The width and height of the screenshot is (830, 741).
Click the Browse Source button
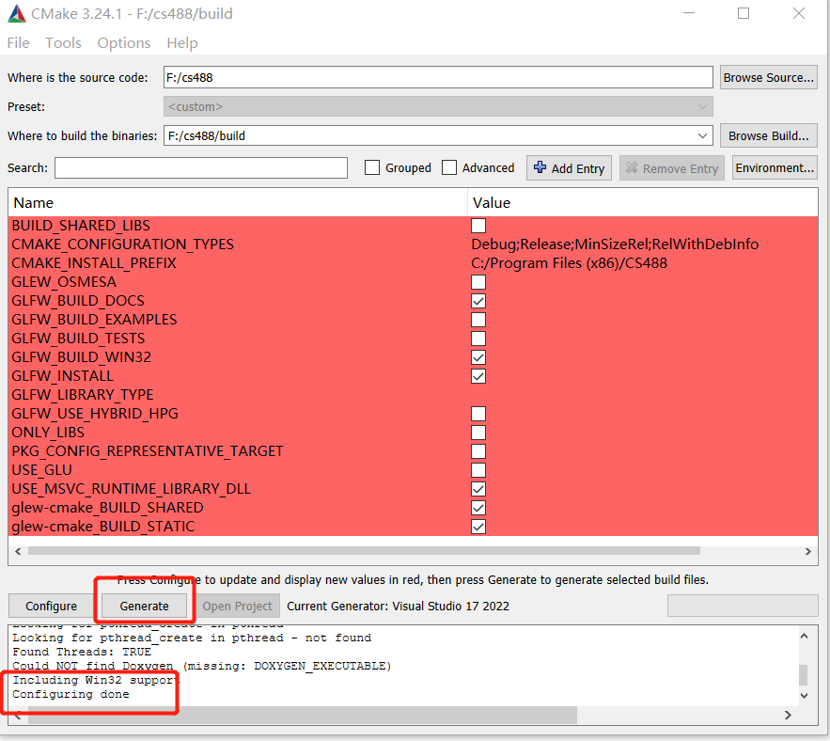(x=768, y=77)
